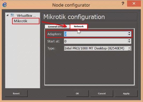Select the VirtualBox group in the tree
This screenshot has height=102, width=143.
26,16
